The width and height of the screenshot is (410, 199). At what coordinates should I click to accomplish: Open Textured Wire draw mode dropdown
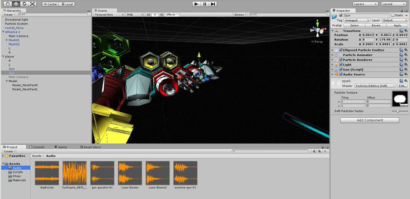[109, 15]
